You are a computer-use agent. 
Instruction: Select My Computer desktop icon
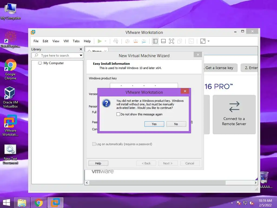coord(11,11)
